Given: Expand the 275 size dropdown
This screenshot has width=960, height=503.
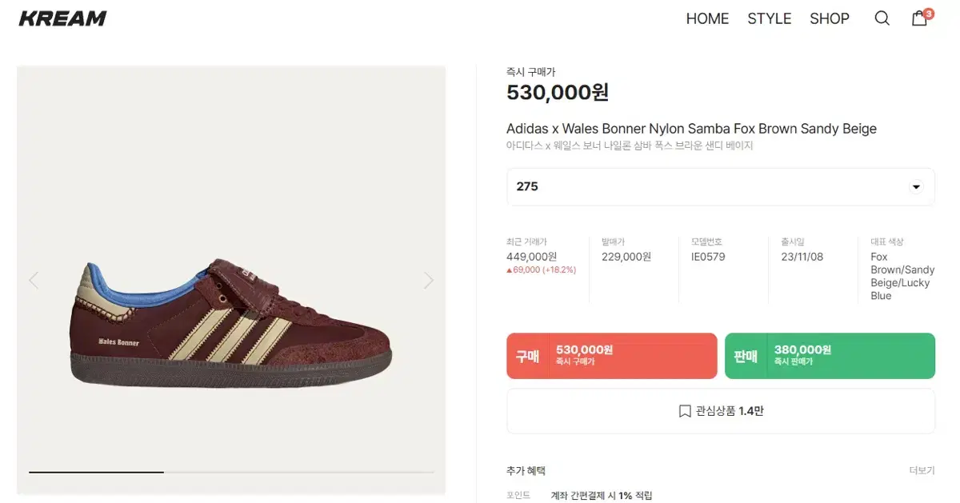Looking at the screenshot, I should point(721,186).
